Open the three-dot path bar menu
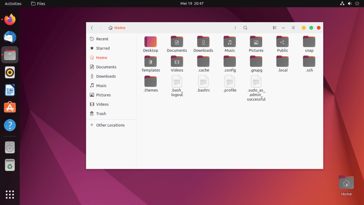 tap(235, 28)
